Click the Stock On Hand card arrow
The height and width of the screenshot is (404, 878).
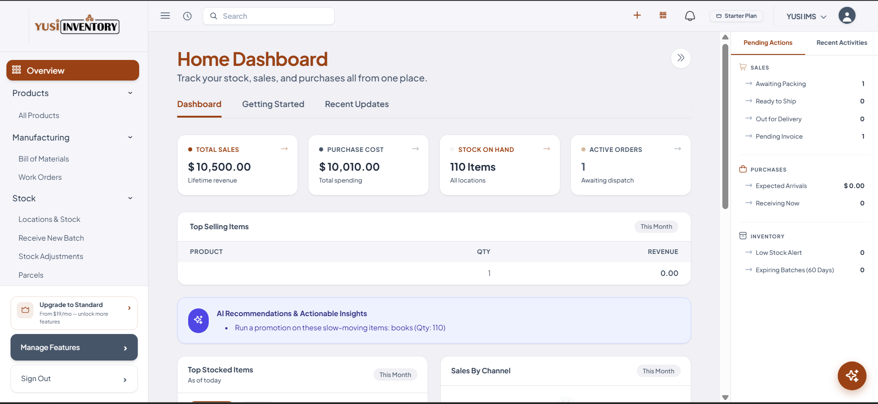[x=547, y=149]
